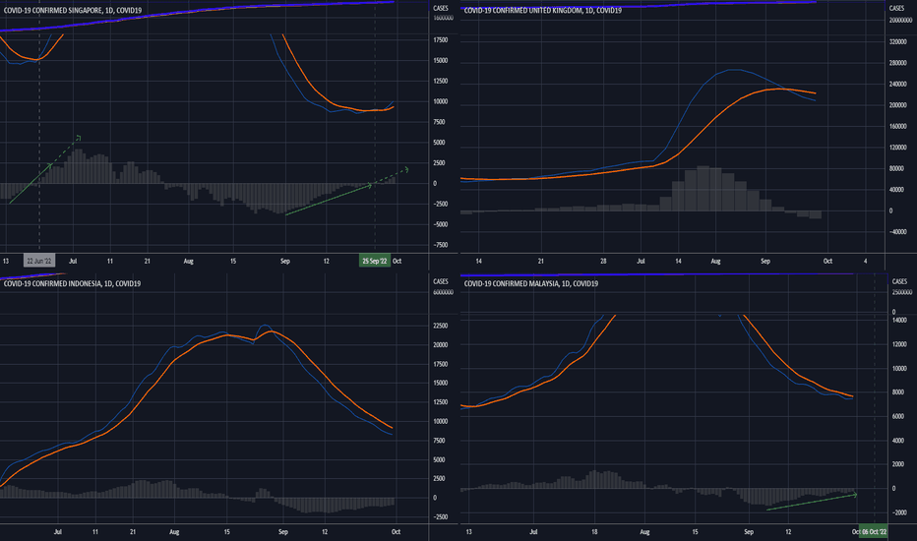Image resolution: width=917 pixels, height=541 pixels.
Task: Select the dashed green arrow near Oct in Singapore chart
Action: [x=391, y=177]
